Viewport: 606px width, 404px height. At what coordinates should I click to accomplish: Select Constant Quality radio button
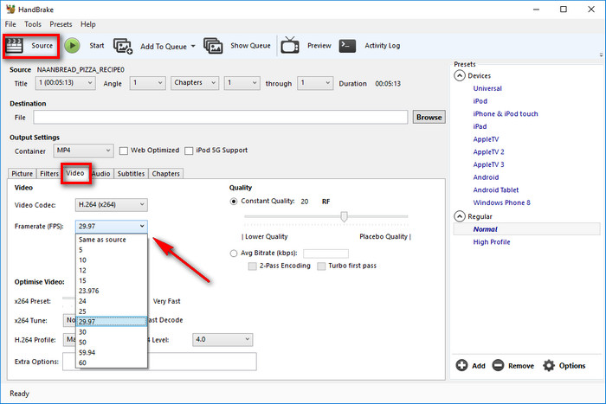(234, 202)
